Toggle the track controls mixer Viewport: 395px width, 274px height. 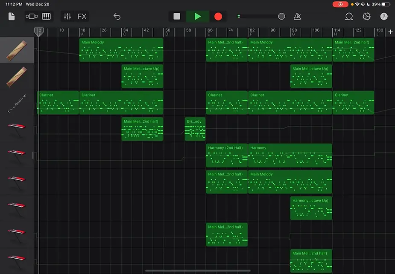[67, 17]
